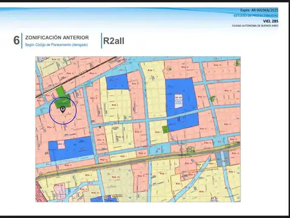290x218 pixels.
Task: Click the zoning map image
Action: 138,129
